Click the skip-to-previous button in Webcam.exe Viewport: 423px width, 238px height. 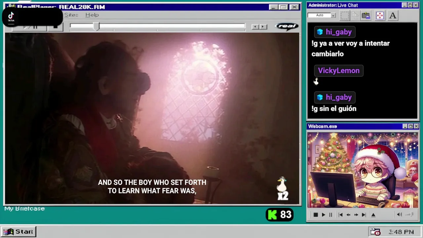341,215
